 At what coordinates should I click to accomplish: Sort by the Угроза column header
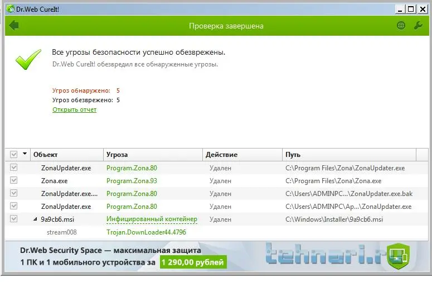point(153,155)
